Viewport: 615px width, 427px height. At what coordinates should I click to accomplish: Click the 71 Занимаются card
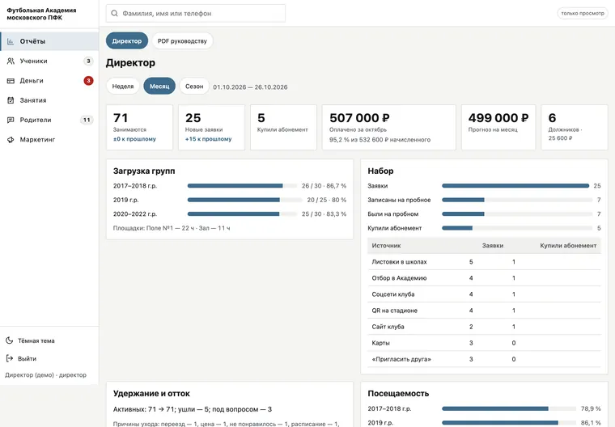(139, 127)
